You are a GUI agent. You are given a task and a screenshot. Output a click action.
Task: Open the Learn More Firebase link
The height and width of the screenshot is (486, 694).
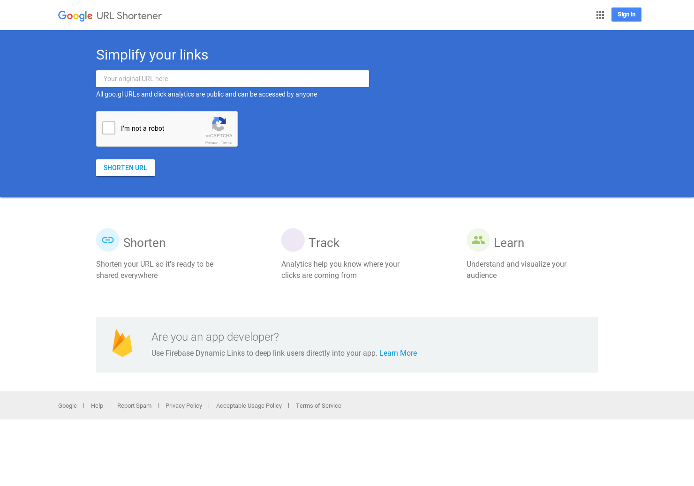coord(398,353)
